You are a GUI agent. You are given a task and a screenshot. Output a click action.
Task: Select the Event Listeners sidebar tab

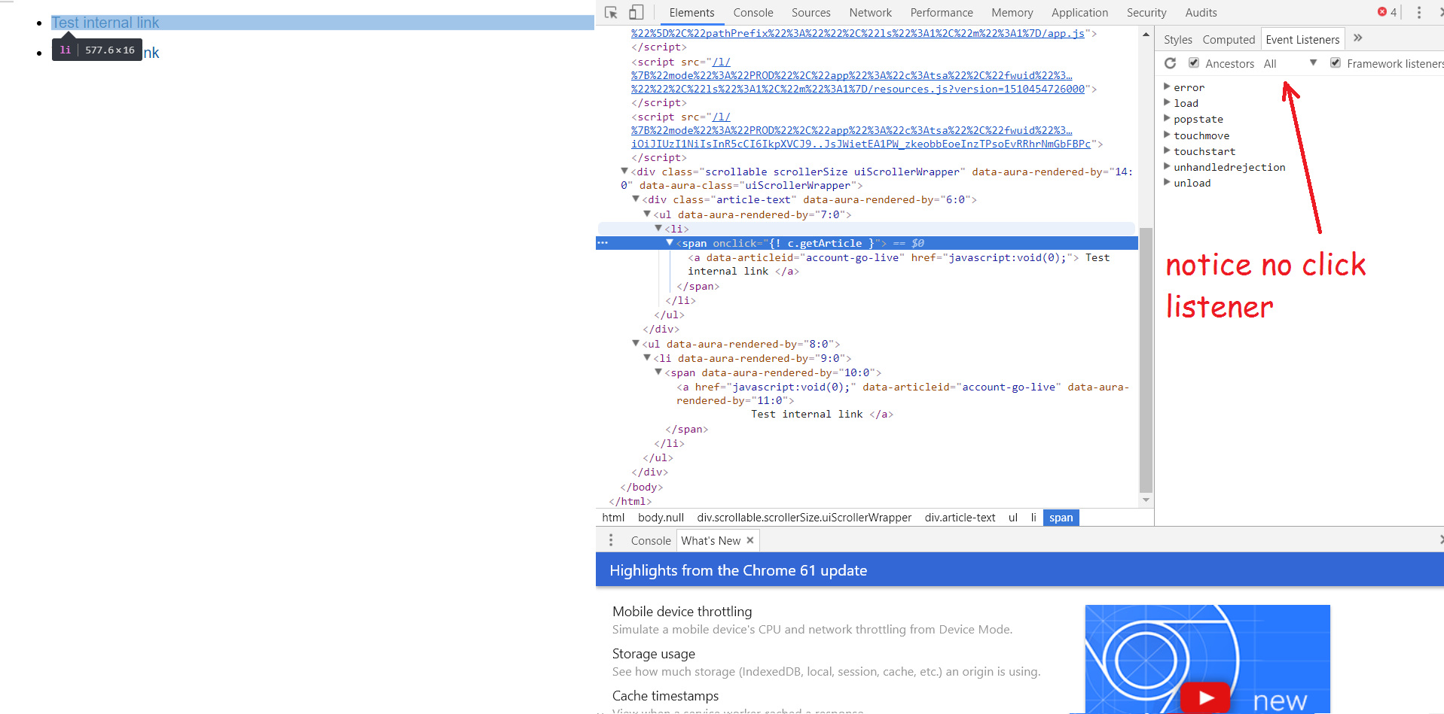click(1302, 40)
